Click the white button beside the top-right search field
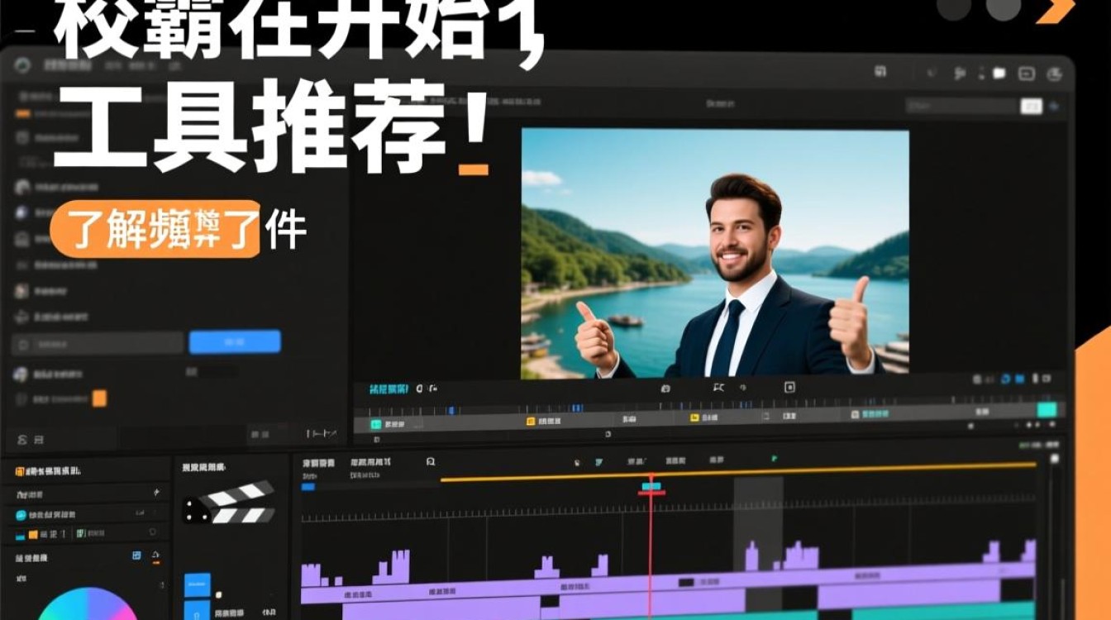This screenshot has height=620, width=1111. [1032, 106]
